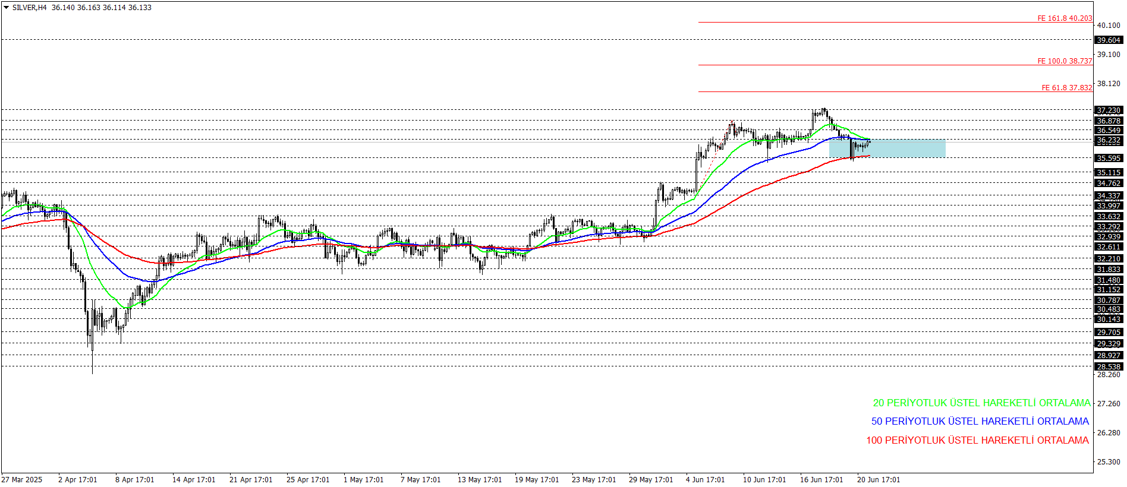Select the FE 100.0 38.737 Fibonacci label
This screenshot has width=1127, height=487.
1065,61
